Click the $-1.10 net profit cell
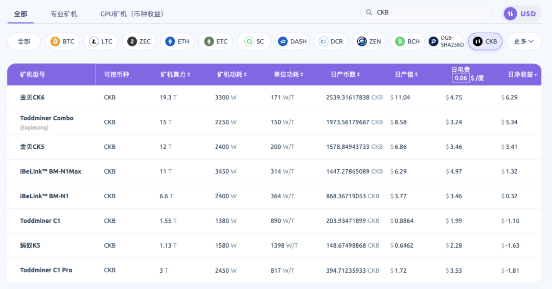 pyautogui.click(x=511, y=221)
